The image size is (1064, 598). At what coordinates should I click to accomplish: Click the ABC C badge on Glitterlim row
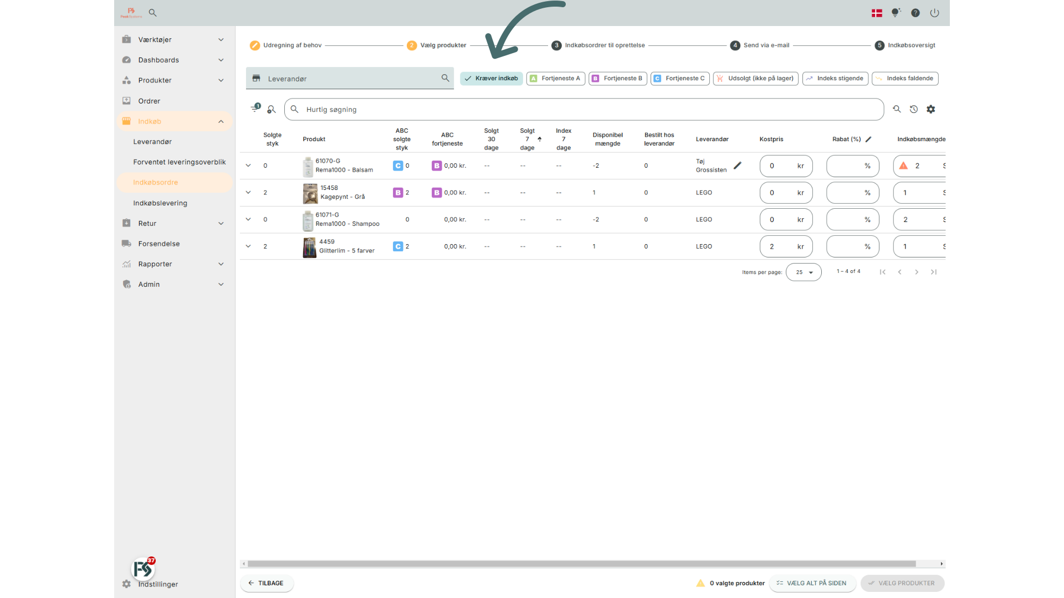[398, 246]
